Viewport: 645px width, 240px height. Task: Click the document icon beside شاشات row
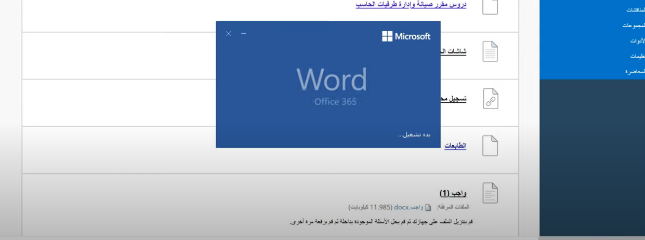(490, 51)
